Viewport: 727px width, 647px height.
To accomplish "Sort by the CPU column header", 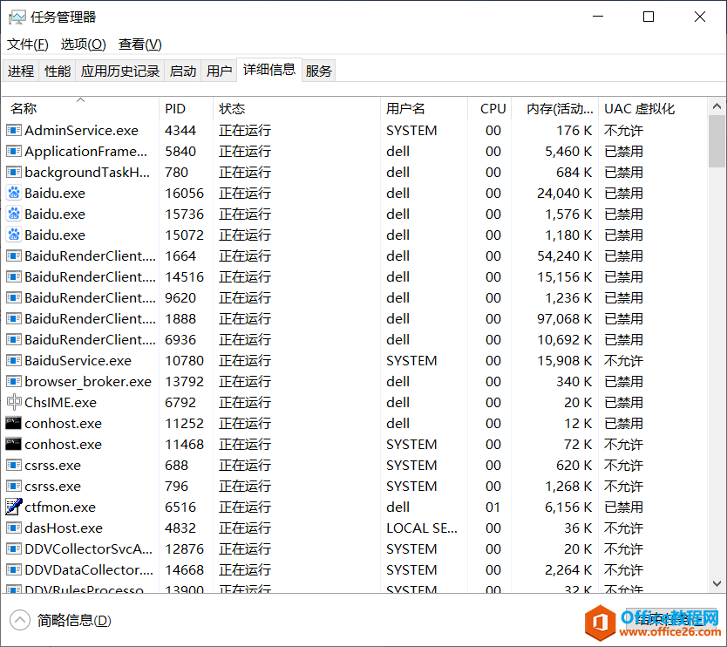I will (x=493, y=109).
